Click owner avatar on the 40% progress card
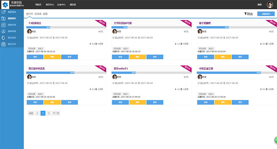Image resolution: width=277 pixels, height=149 pixels. pos(200,32)
